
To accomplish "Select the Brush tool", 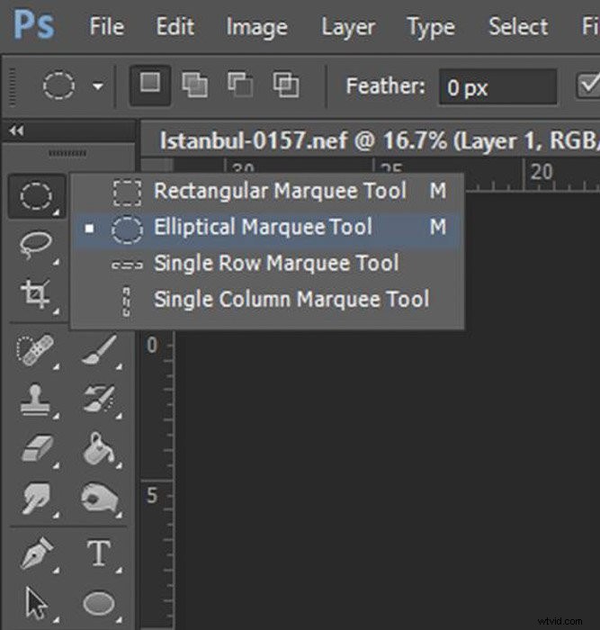I will 100,349.
